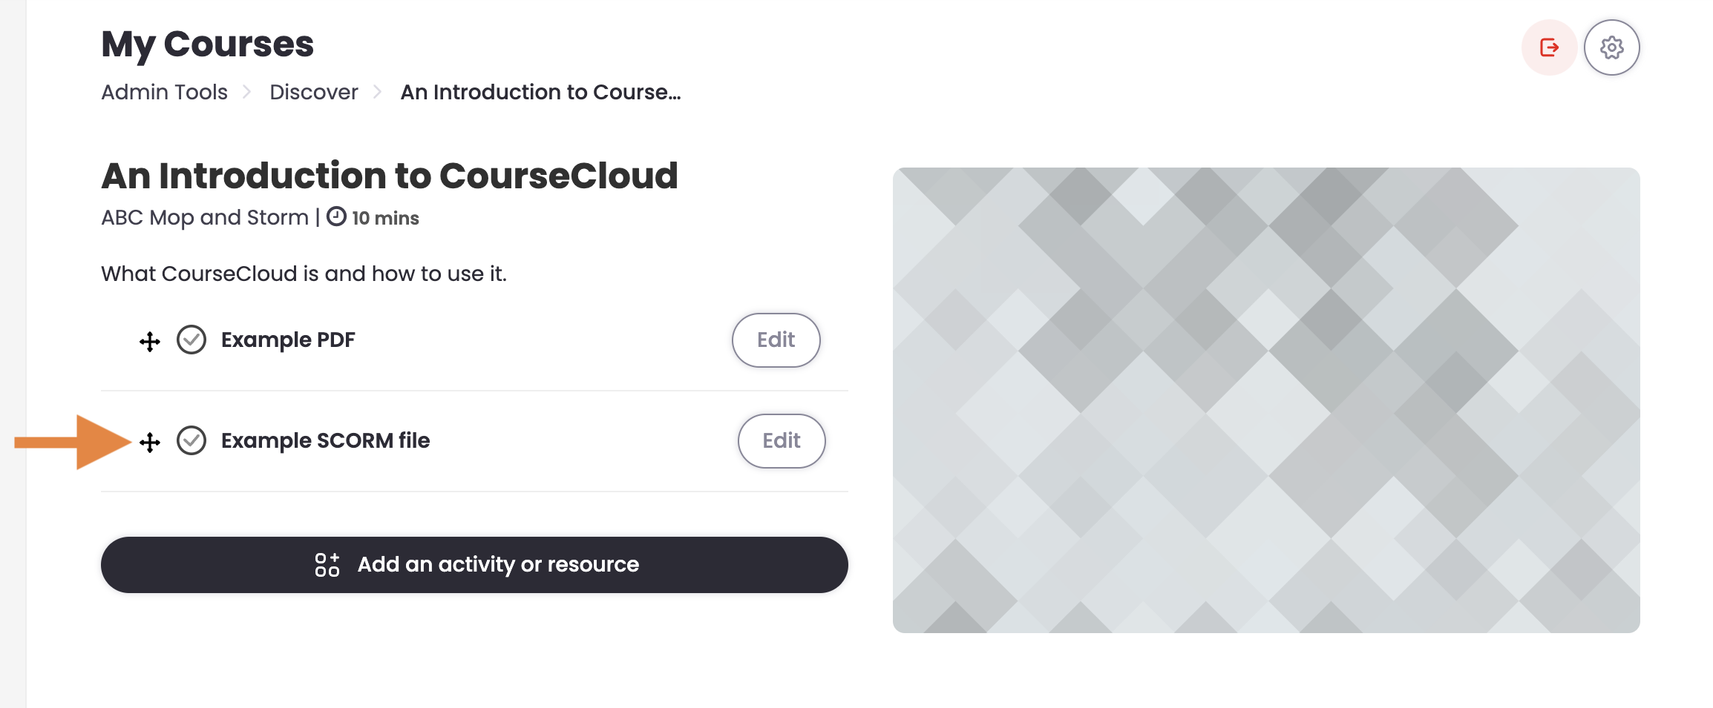The width and height of the screenshot is (1713, 708).
Task: Toggle completion checkmark for Example SCORM file
Action: pyautogui.click(x=191, y=440)
